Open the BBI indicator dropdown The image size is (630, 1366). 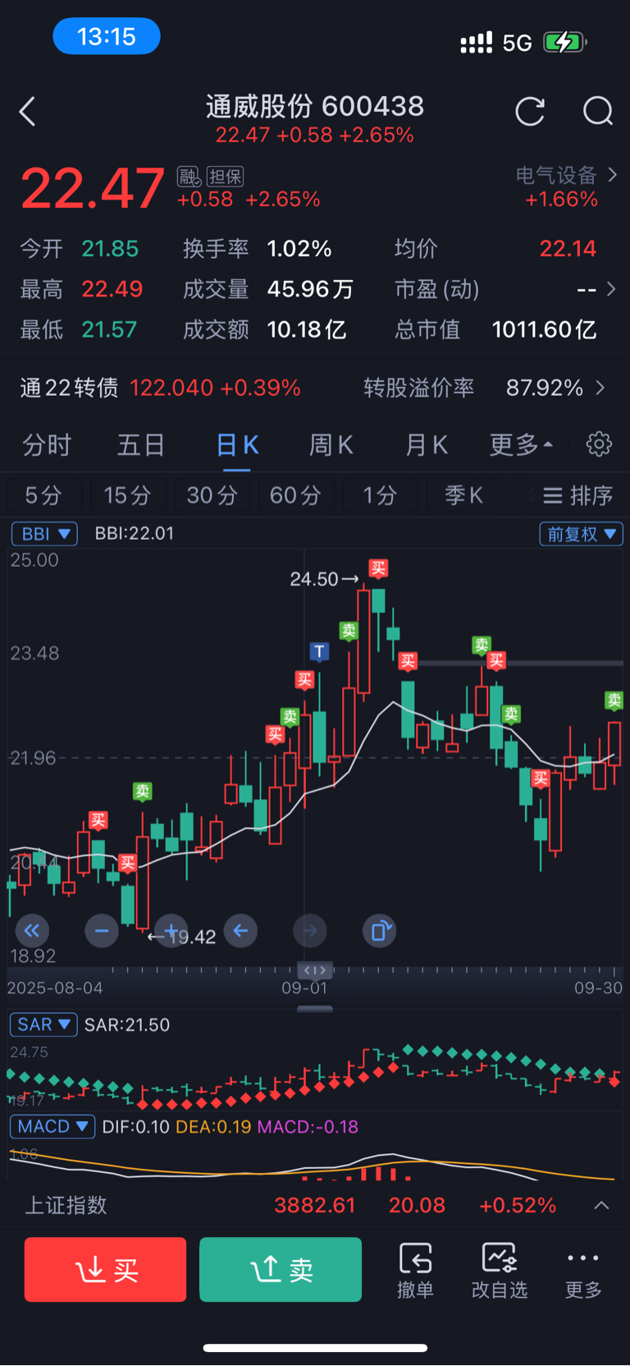point(44,534)
